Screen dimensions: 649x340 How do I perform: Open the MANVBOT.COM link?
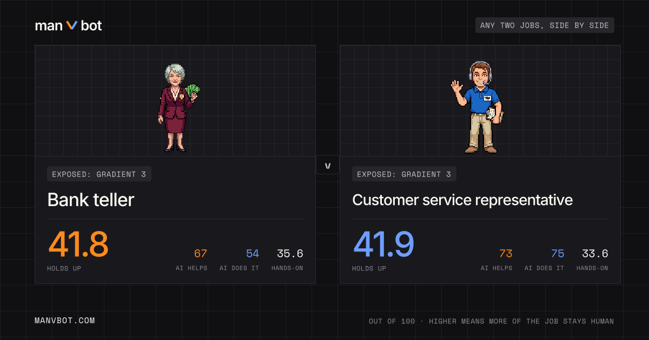pos(65,321)
